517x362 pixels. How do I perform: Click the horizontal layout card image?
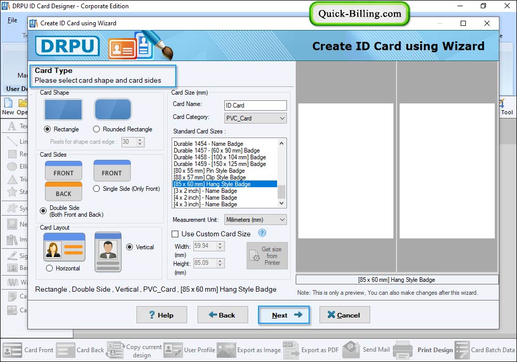pyautogui.click(x=64, y=247)
